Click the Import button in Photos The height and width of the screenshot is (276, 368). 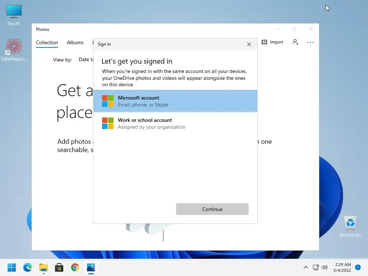272,42
